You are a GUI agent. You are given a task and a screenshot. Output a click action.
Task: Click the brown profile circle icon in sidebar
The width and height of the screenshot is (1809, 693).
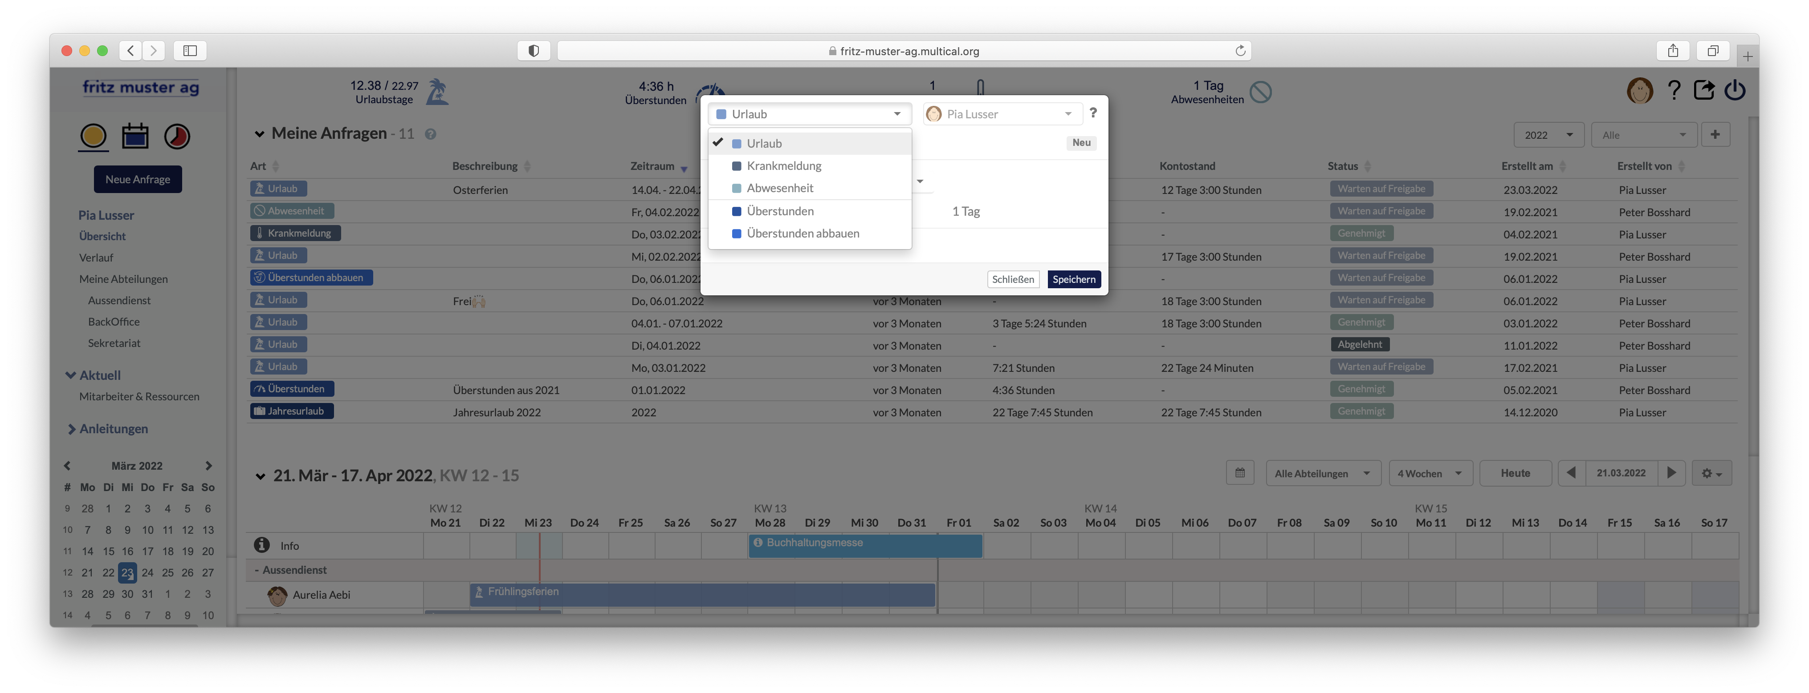[x=93, y=136]
